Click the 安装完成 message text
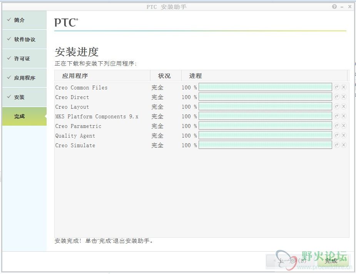 (104, 241)
